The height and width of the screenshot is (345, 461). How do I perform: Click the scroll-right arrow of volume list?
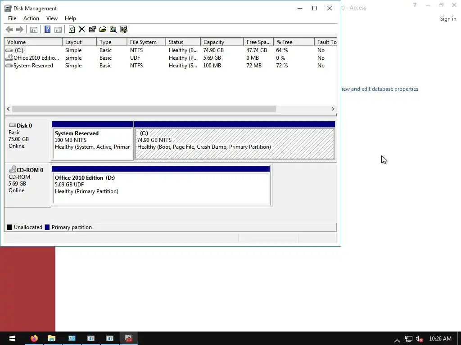click(x=333, y=109)
